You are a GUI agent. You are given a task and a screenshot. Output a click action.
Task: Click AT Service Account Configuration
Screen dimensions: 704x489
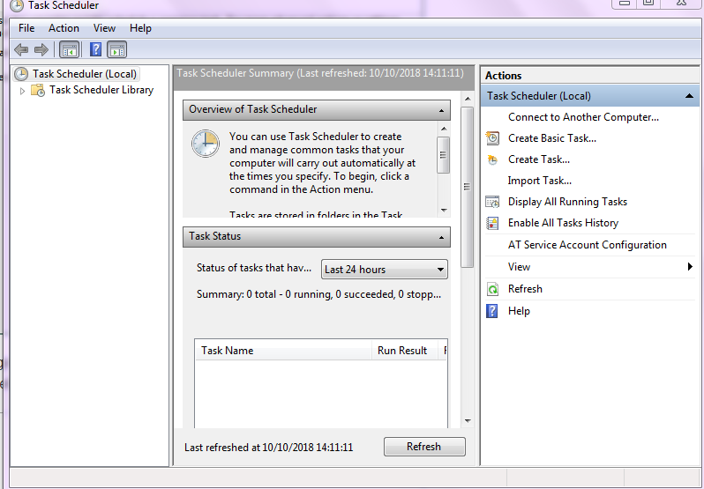(x=588, y=245)
